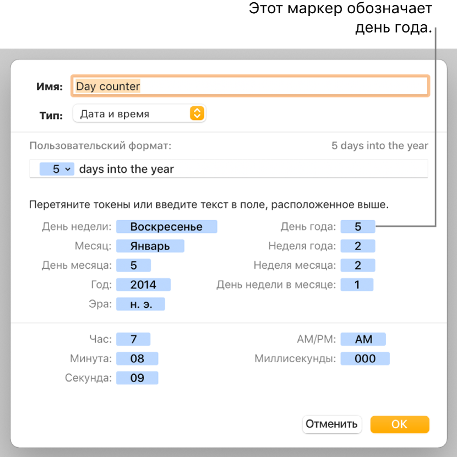Select the 2014 year token
457x457 pixels.
pos(143,285)
